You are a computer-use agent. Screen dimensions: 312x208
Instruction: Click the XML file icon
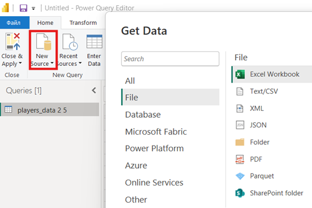pos(240,109)
